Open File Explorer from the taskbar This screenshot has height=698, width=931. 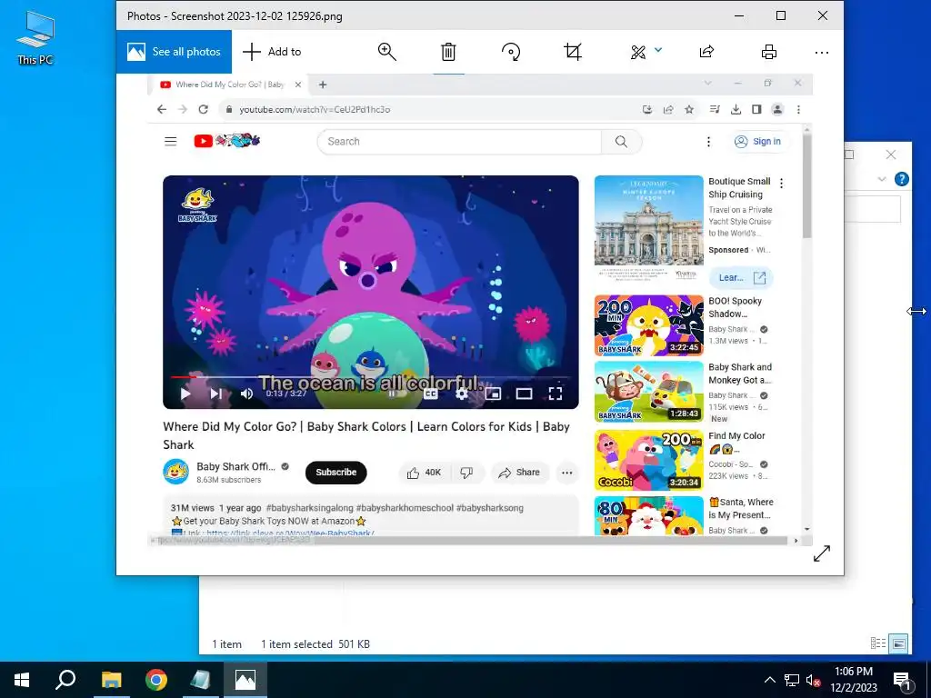(111, 680)
